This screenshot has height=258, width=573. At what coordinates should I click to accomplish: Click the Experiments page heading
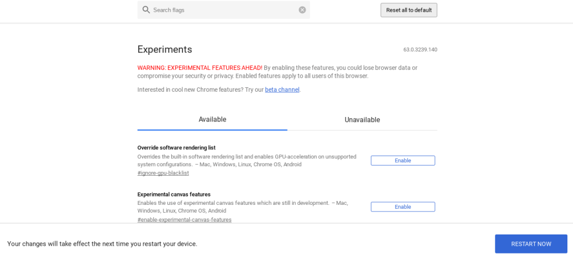pos(165,49)
